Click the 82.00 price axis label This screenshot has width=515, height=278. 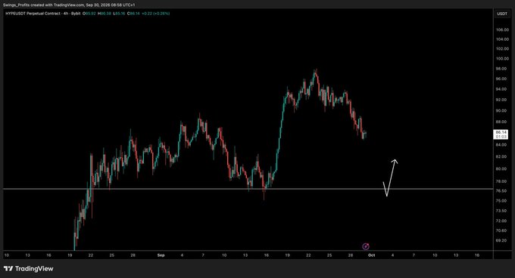501,156
